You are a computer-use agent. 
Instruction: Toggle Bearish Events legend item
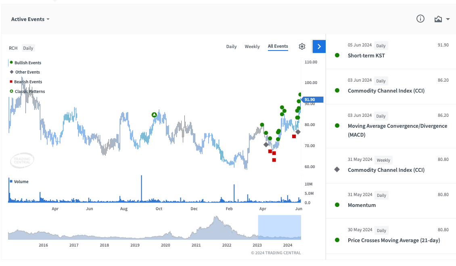coord(25,82)
